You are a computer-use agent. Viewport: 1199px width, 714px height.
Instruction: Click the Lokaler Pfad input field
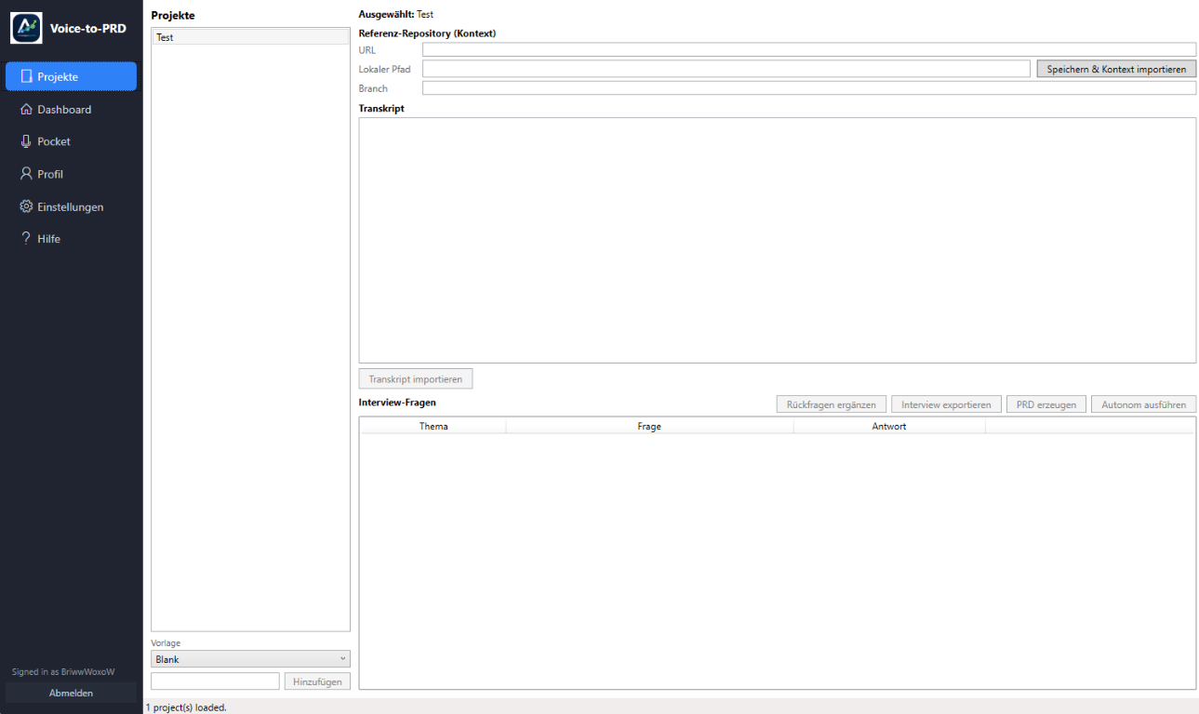point(726,69)
